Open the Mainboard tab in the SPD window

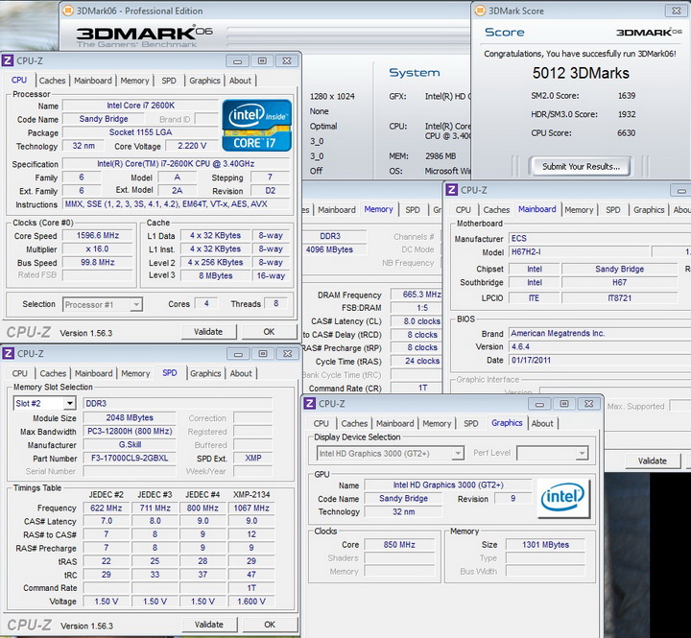tap(93, 373)
